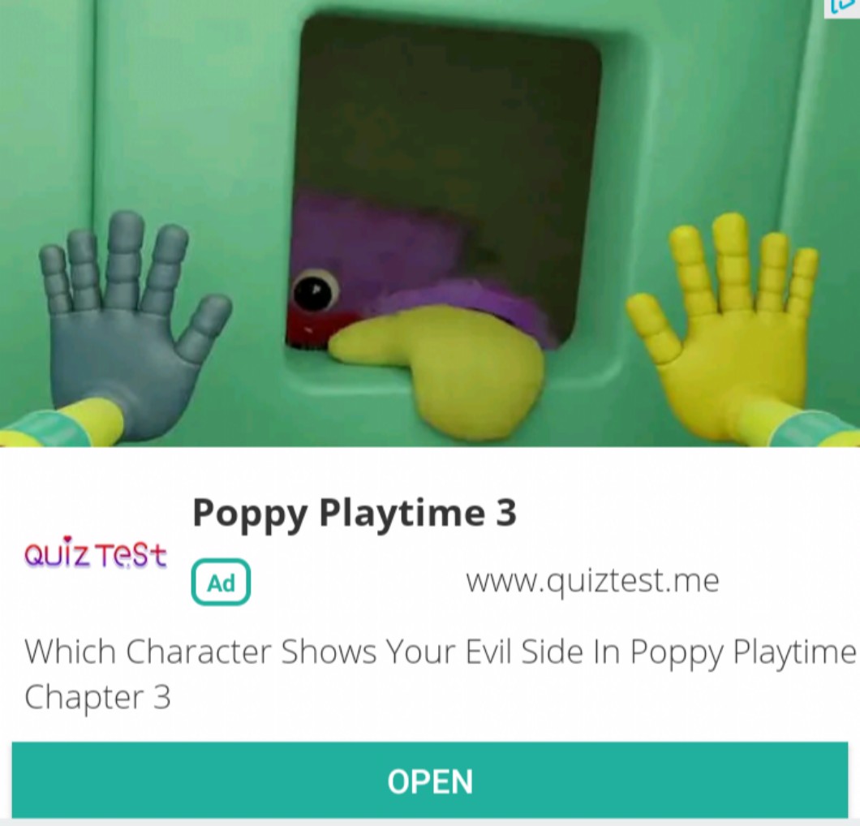Click the Poppy Playtime 3 title

click(x=355, y=514)
